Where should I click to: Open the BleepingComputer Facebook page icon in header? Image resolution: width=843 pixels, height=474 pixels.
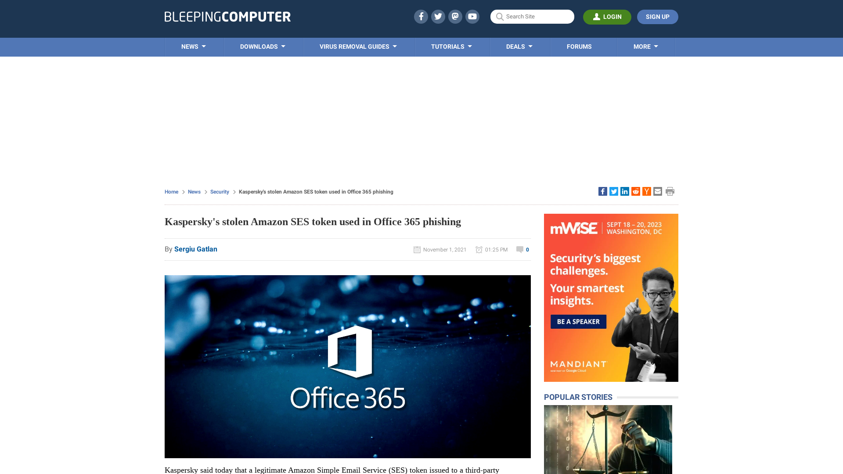pyautogui.click(x=421, y=17)
